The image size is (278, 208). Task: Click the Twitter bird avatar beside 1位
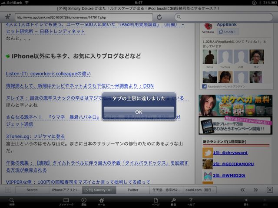(x=208, y=153)
